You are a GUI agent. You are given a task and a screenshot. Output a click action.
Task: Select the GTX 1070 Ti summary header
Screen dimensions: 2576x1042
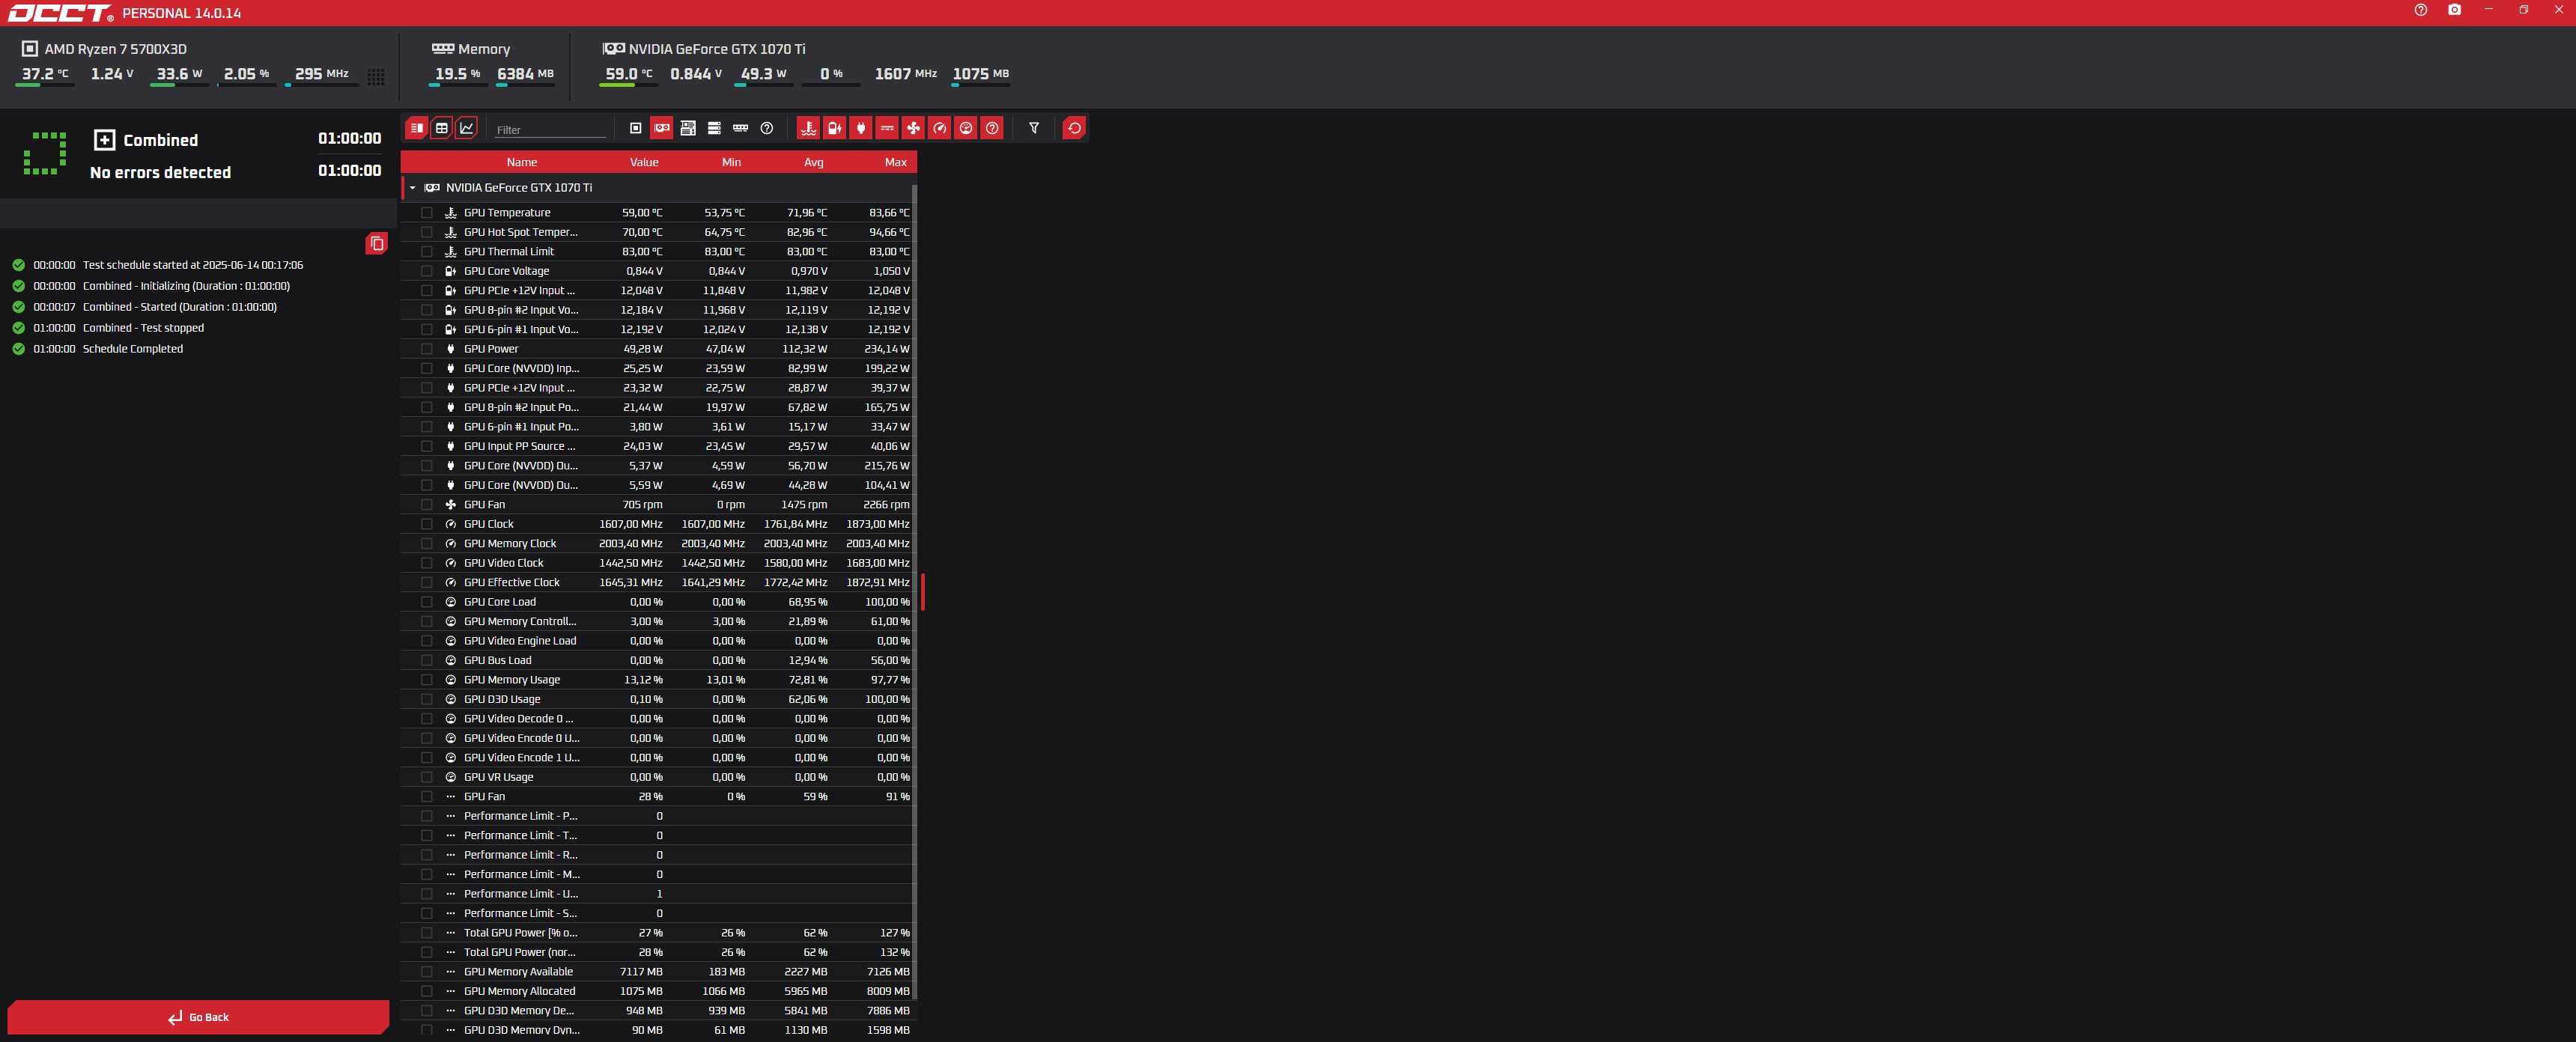[x=704, y=49]
